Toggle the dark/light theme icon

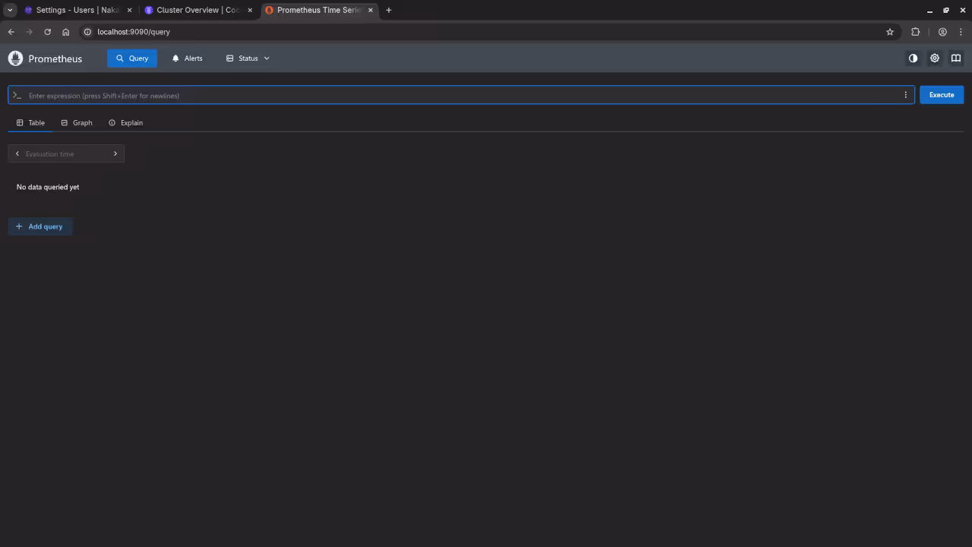(x=913, y=58)
